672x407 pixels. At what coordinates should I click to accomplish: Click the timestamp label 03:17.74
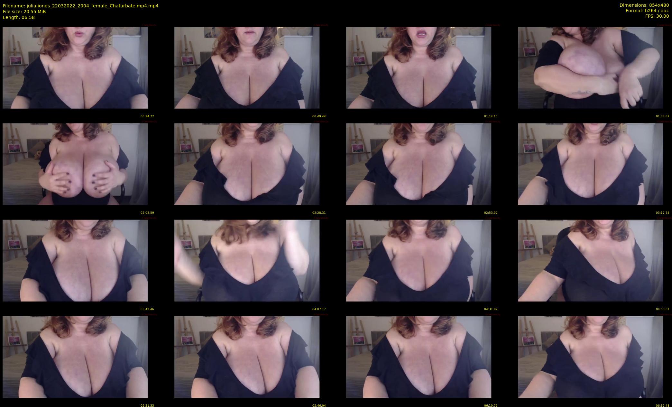pyautogui.click(x=663, y=213)
